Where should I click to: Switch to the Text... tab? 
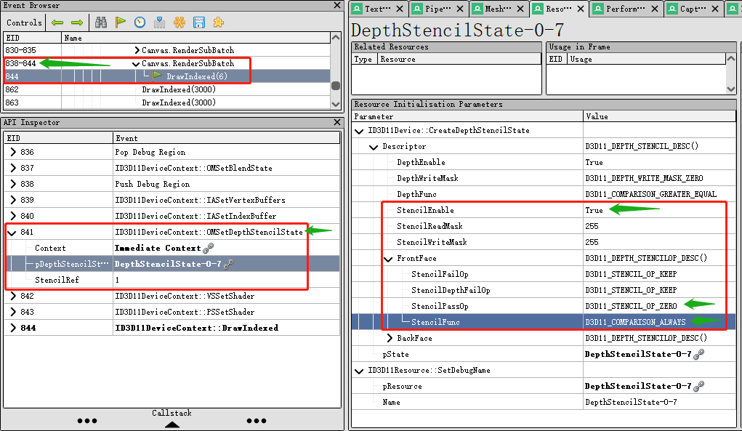click(x=378, y=9)
